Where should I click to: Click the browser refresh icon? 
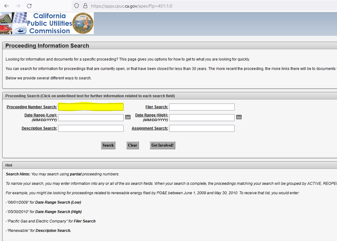point(29,6)
